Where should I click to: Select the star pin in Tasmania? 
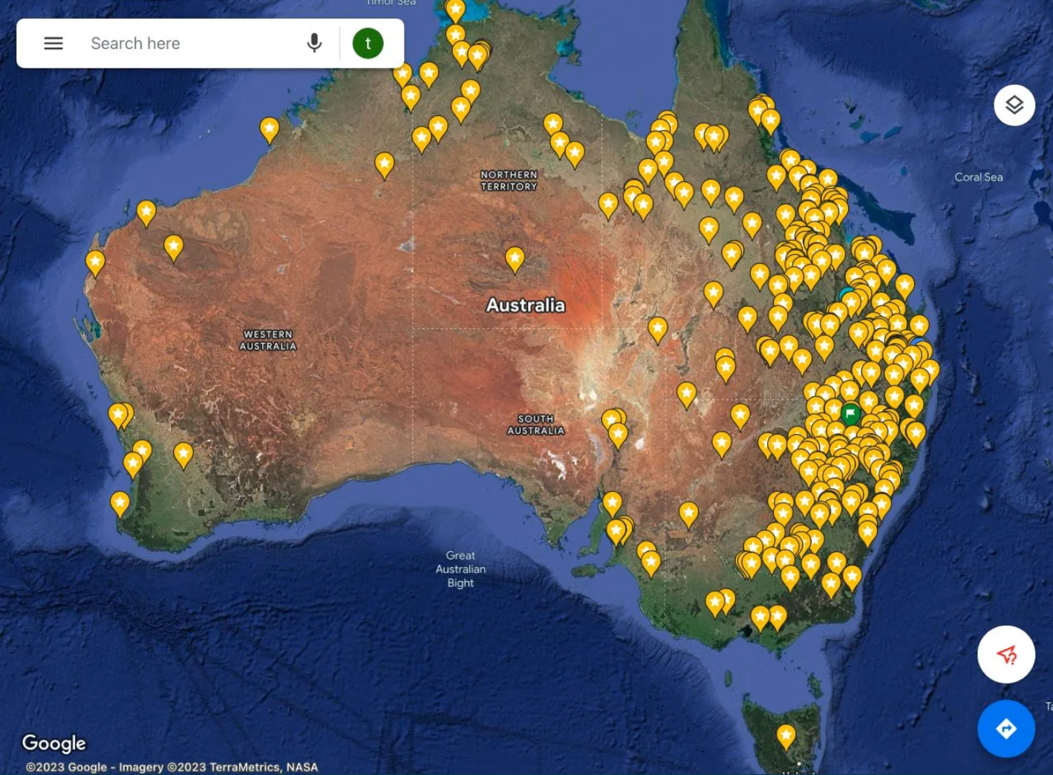pos(786,737)
